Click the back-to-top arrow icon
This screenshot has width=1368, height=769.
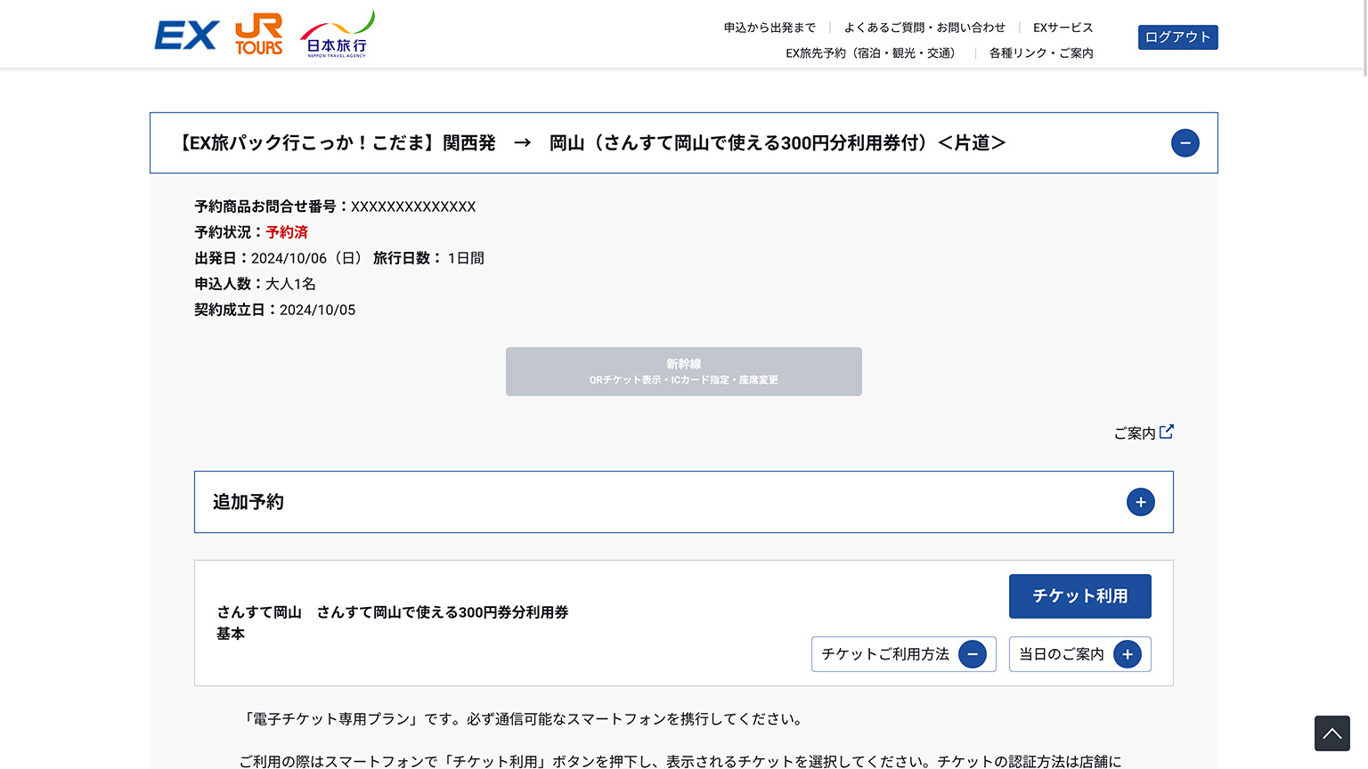click(1331, 733)
